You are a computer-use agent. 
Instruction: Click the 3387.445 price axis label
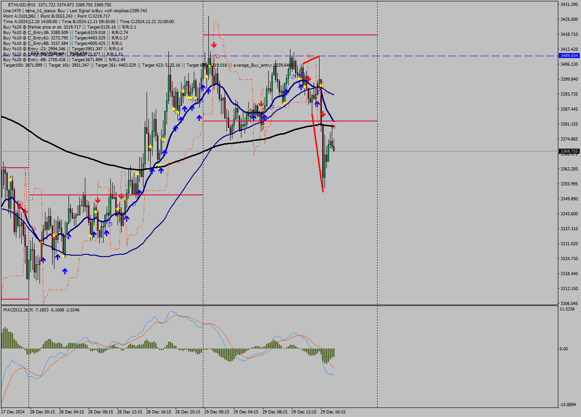pyautogui.click(x=569, y=109)
